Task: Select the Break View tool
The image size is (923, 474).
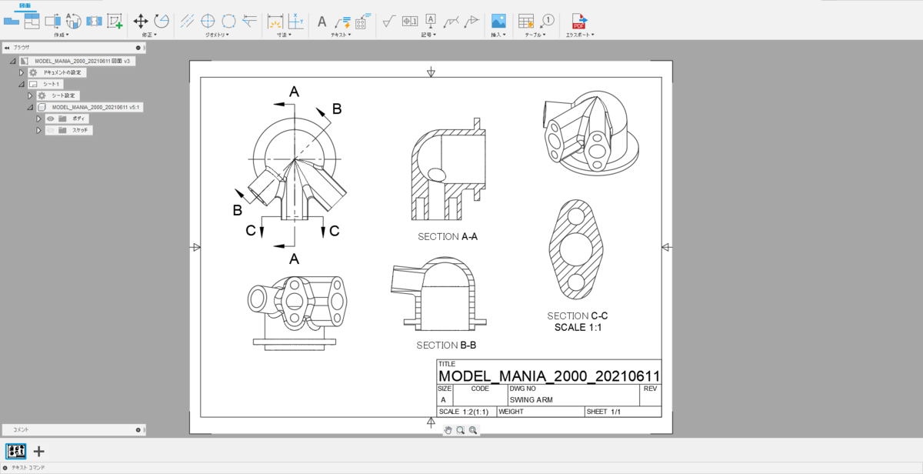Action: (x=94, y=21)
